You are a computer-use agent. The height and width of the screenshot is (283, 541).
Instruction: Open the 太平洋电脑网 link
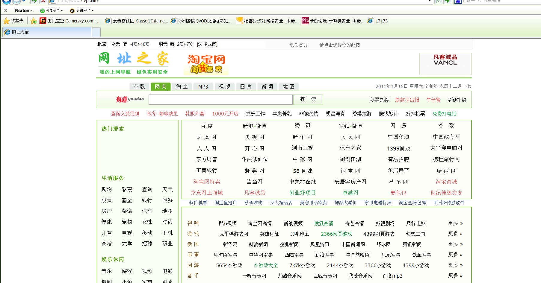point(446,148)
